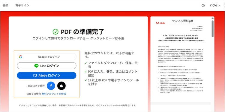
Task: Open the 変換 menu
Action: [x=5, y=5]
